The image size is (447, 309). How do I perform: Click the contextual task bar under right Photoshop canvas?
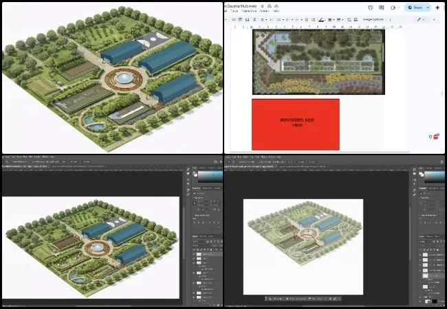tap(303, 299)
